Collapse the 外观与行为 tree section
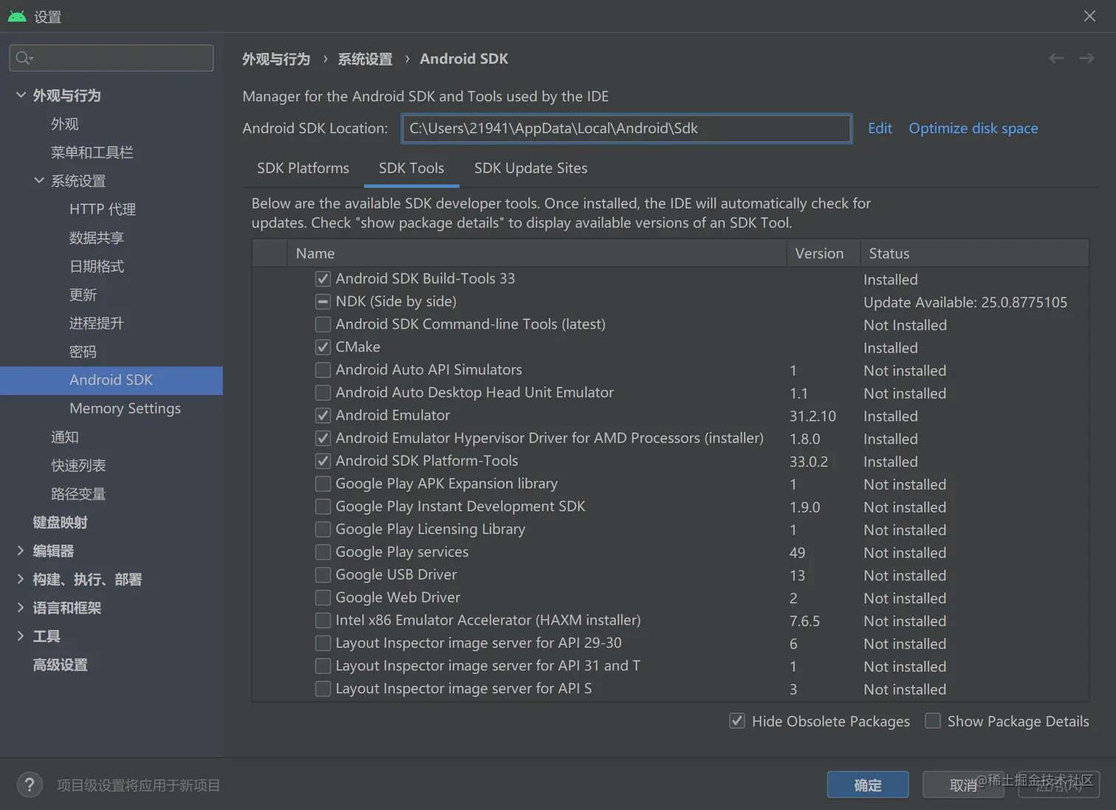The width and height of the screenshot is (1116, 810). [21, 95]
